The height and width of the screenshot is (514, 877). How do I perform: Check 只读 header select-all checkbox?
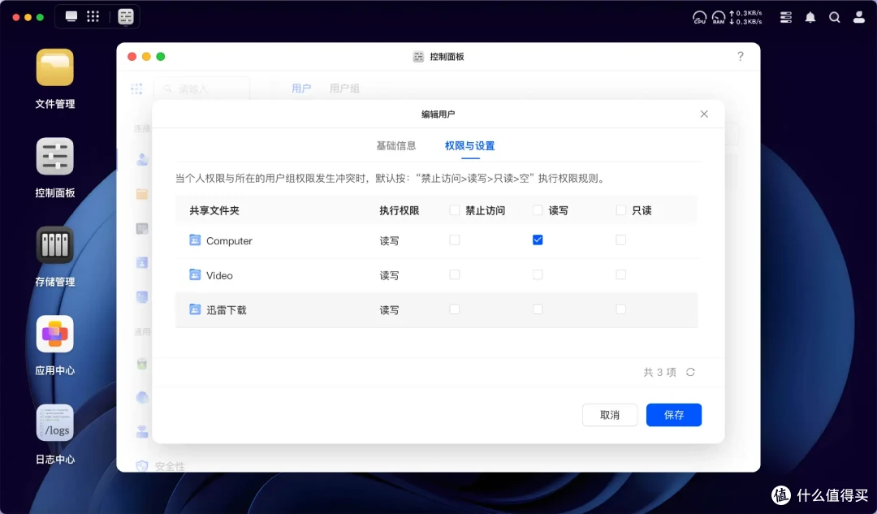(x=621, y=210)
